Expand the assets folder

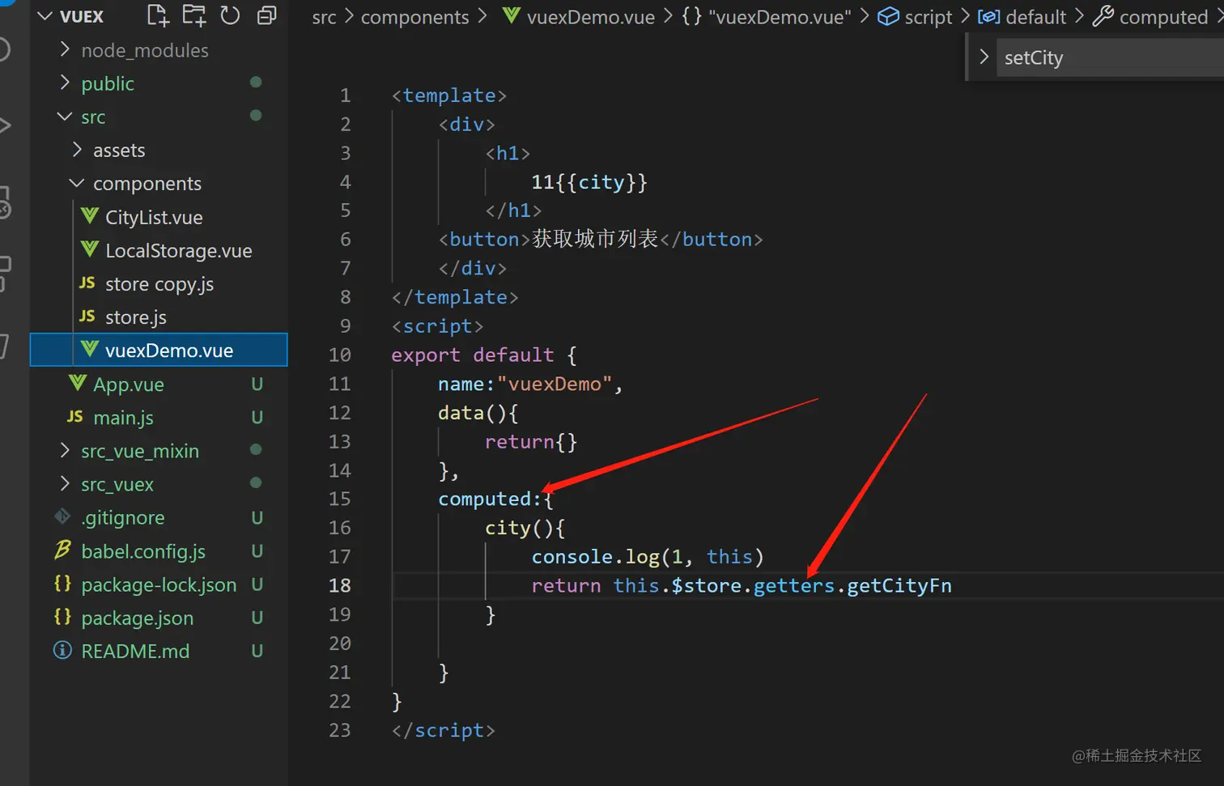click(77, 150)
